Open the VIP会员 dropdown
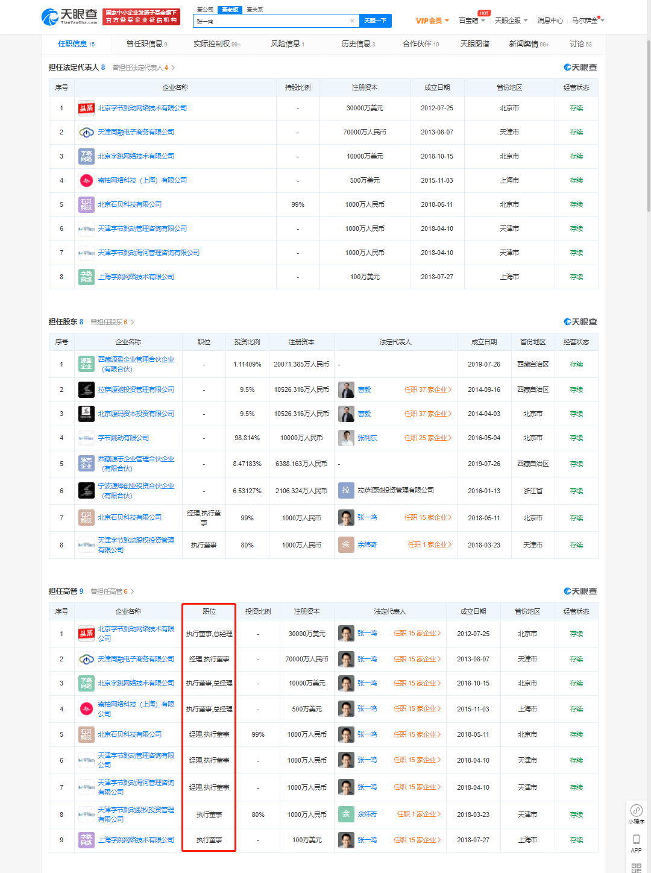 432,20
